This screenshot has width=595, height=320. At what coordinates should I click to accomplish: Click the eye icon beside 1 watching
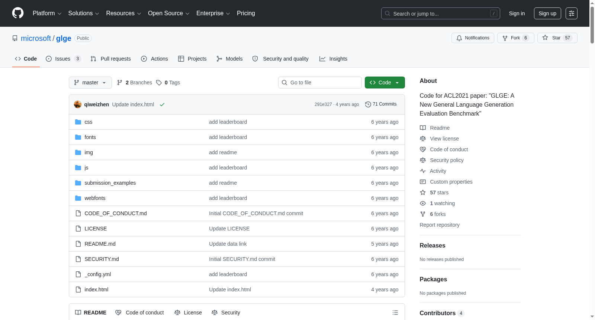pyautogui.click(x=423, y=203)
